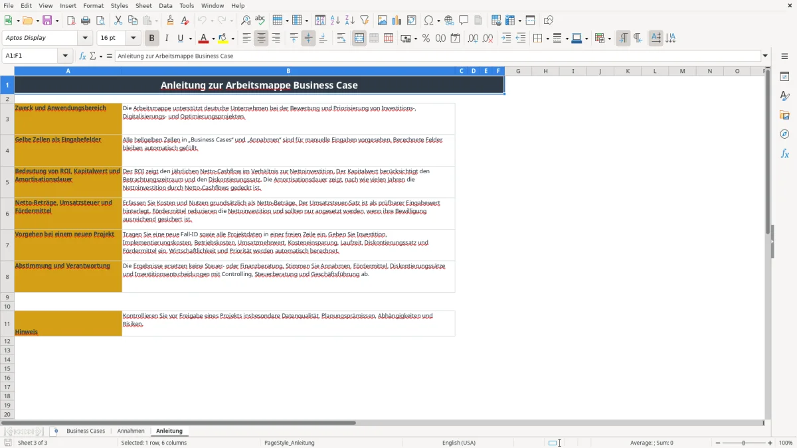797x448 pixels.
Task: Open the Function Wizard fx
Action: (x=83, y=56)
